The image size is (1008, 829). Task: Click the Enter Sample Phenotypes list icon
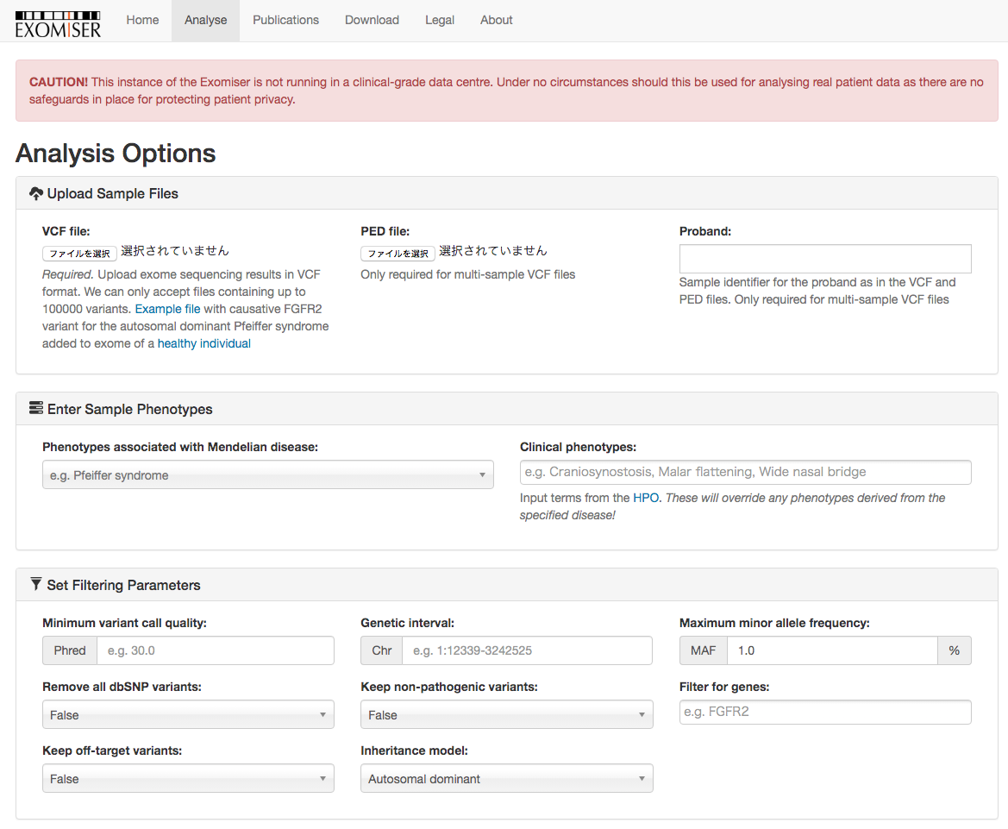pos(36,409)
